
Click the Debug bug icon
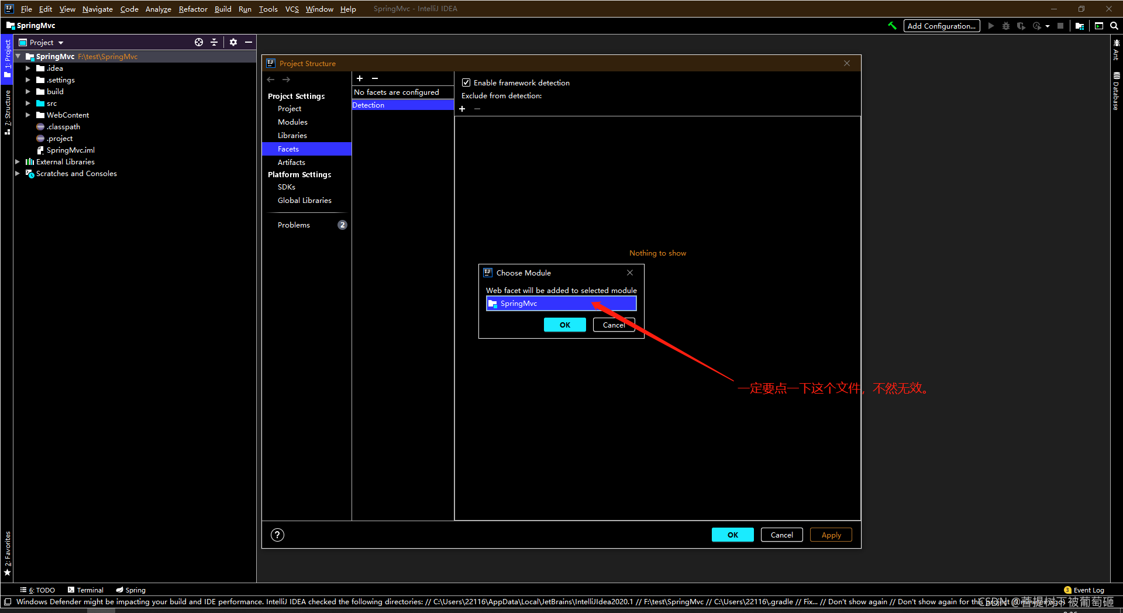[x=1006, y=26]
